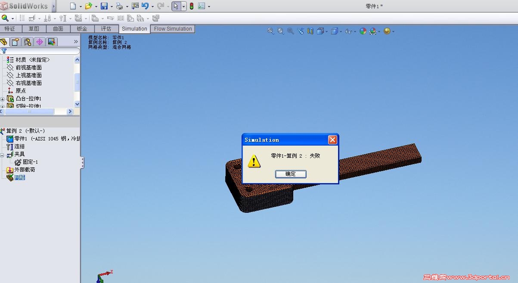Image resolution: width=518 pixels, height=283 pixels.
Task: Click the View Settings gold sphere icon
Action: (387, 31)
